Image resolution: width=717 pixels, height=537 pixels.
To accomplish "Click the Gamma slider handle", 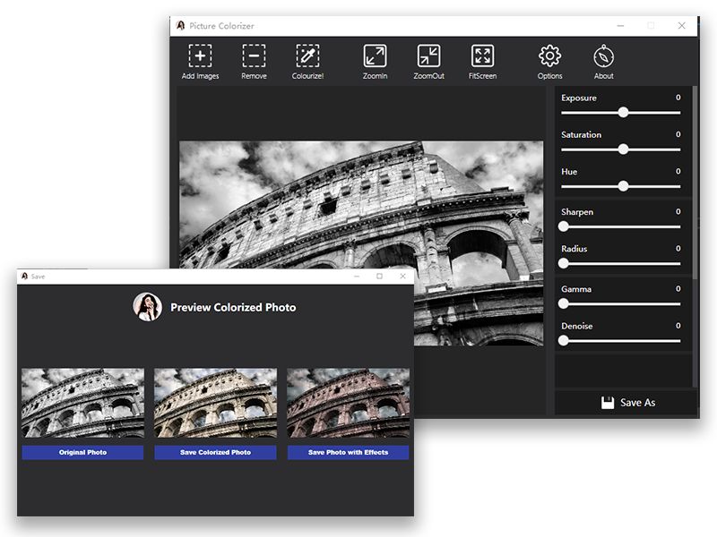I will coord(562,304).
